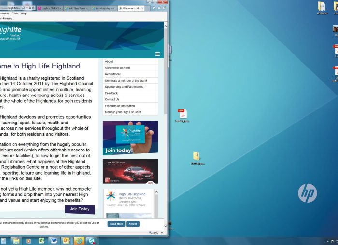Image resolution: width=338 pixels, height=245 pixels.
Task: Open the Tools menu
Action: (x=15, y=14)
